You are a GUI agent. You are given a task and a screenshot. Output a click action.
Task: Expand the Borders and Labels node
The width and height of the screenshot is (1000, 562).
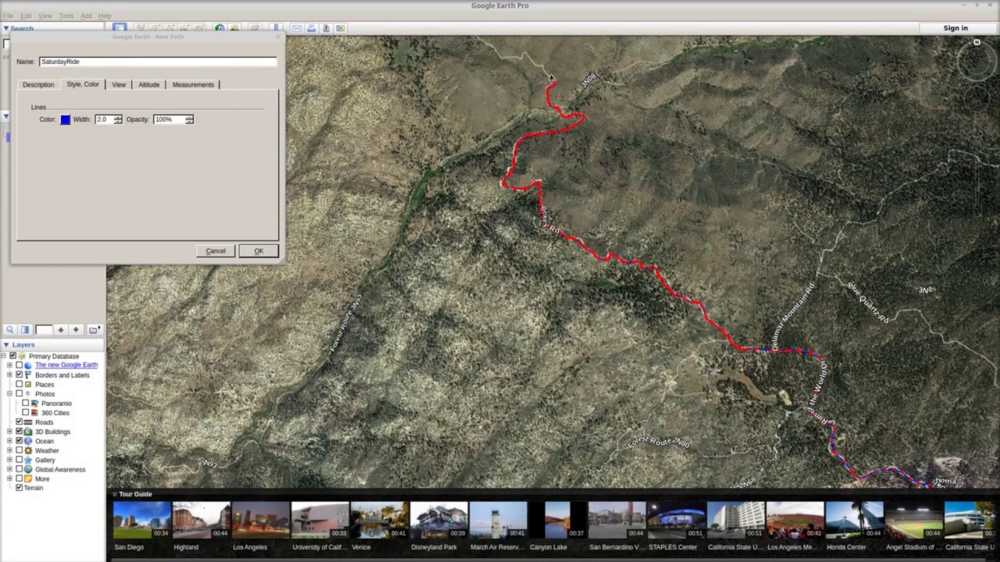(x=9, y=375)
